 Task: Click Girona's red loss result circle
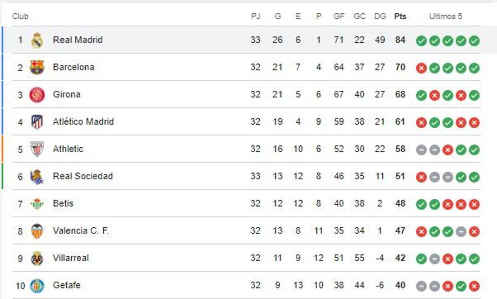tap(434, 95)
